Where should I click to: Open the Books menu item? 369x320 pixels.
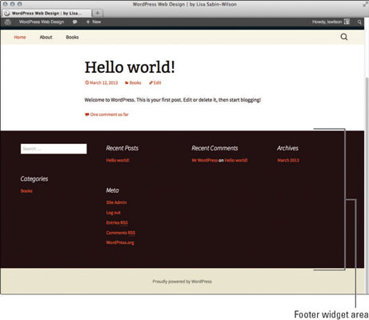click(72, 37)
